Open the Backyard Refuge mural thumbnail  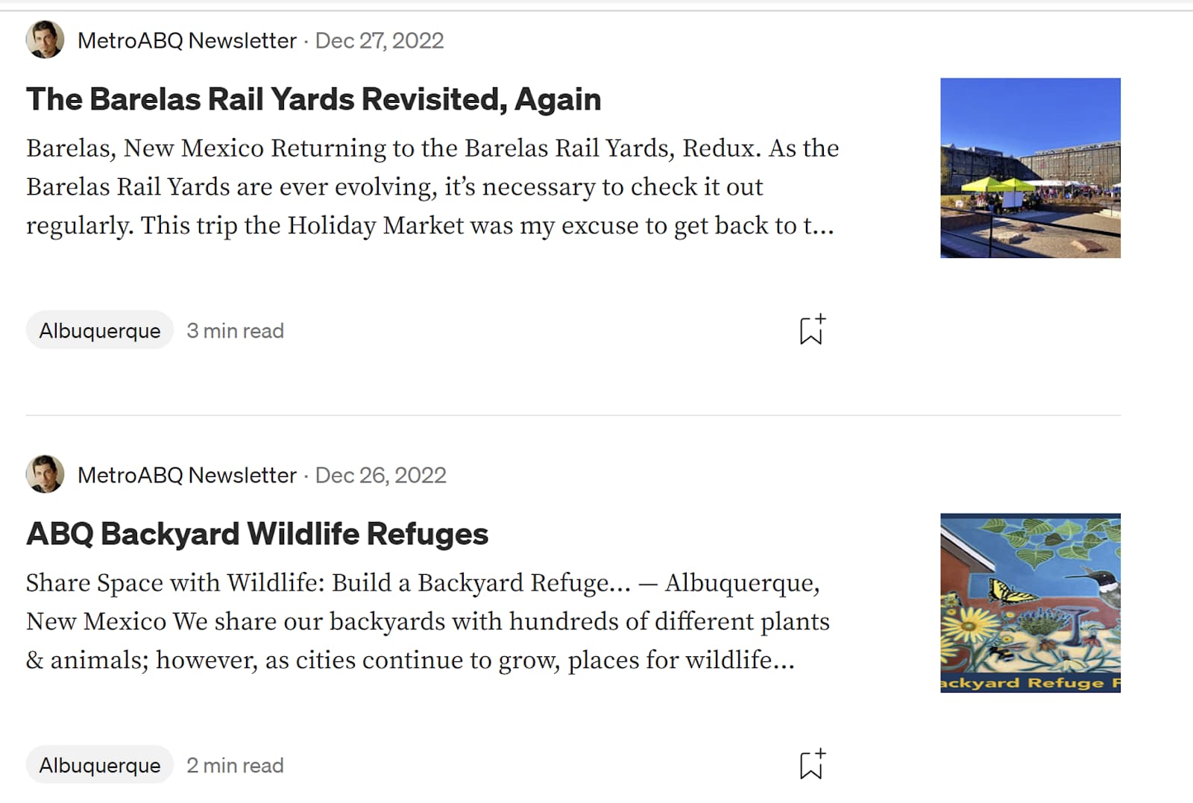pos(1030,602)
